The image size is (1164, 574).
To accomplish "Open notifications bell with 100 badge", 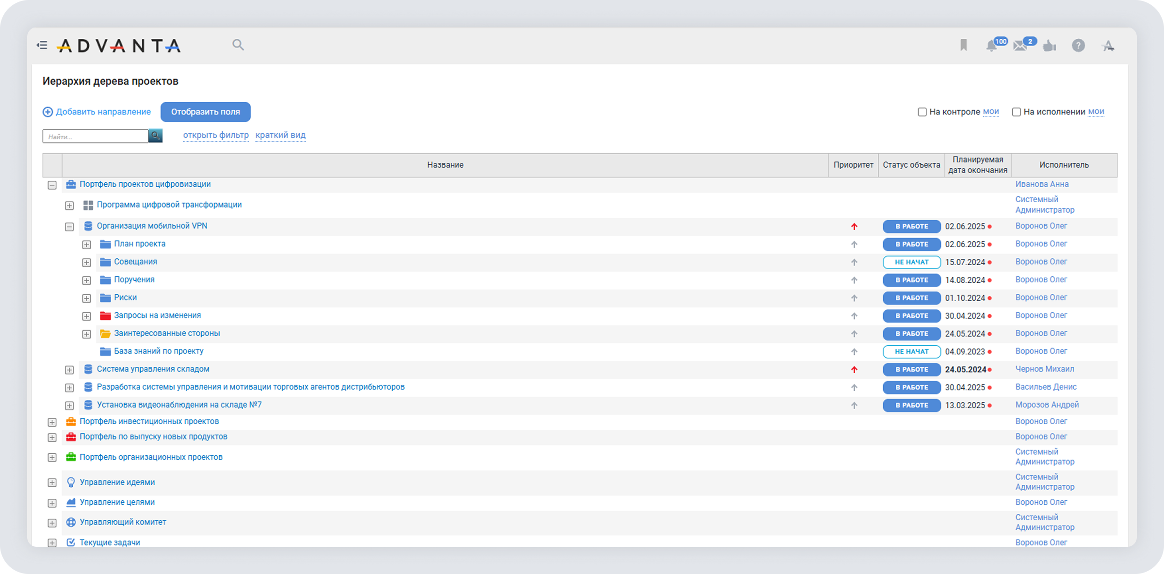I will [991, 46].
